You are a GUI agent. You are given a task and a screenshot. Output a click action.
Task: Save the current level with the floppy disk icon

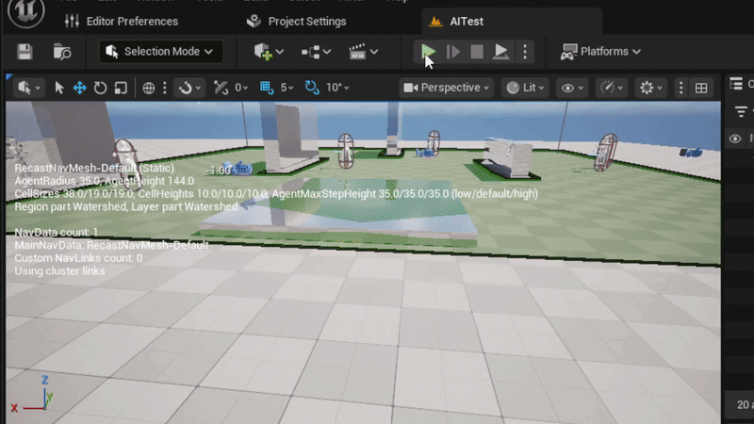point(25,52)
